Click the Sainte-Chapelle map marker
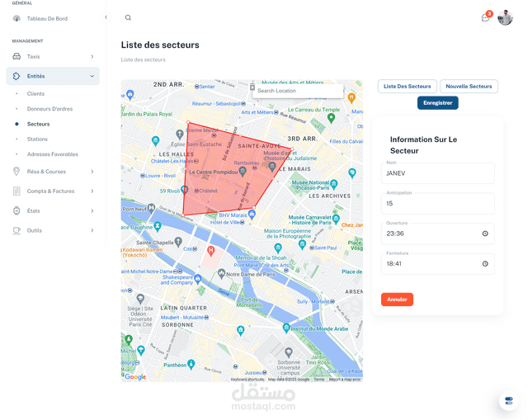 [178, 241]
